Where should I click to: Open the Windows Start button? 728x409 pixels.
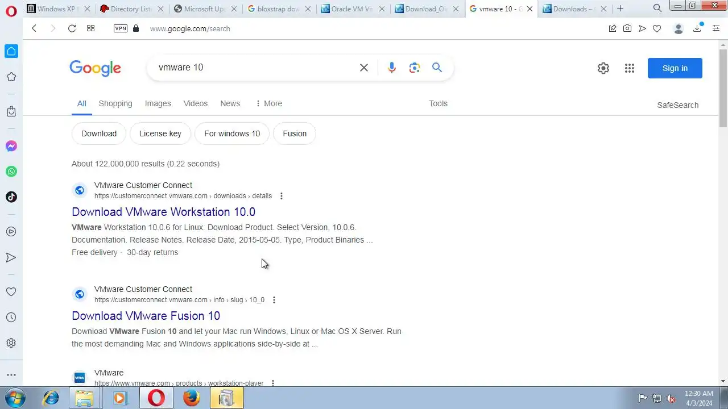coord(15,398)
